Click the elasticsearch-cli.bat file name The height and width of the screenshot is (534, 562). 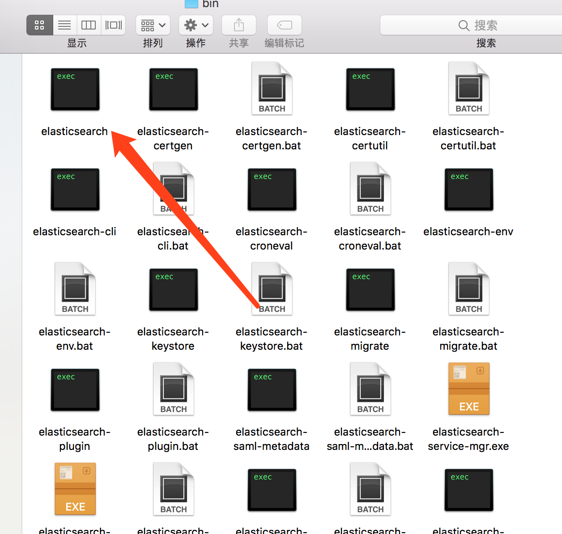click(173, 238)
